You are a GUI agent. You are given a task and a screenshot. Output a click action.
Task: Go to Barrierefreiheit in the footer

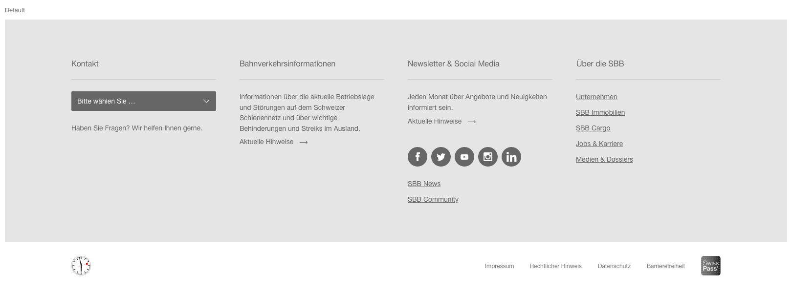pos(666,266)
